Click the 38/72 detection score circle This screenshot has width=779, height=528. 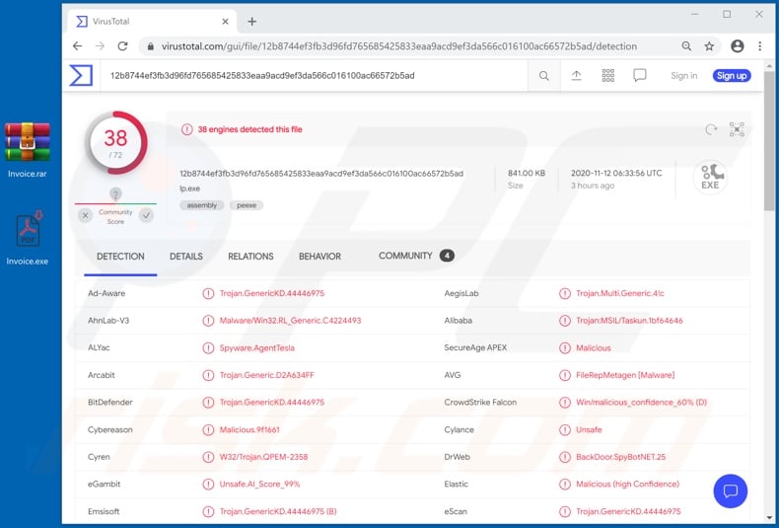[115, 143]
